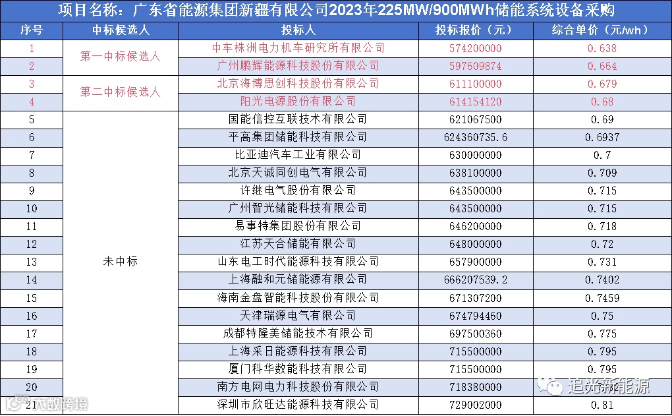Click bid price 621067500
This screenshot has width=672, height=416.
476,119
